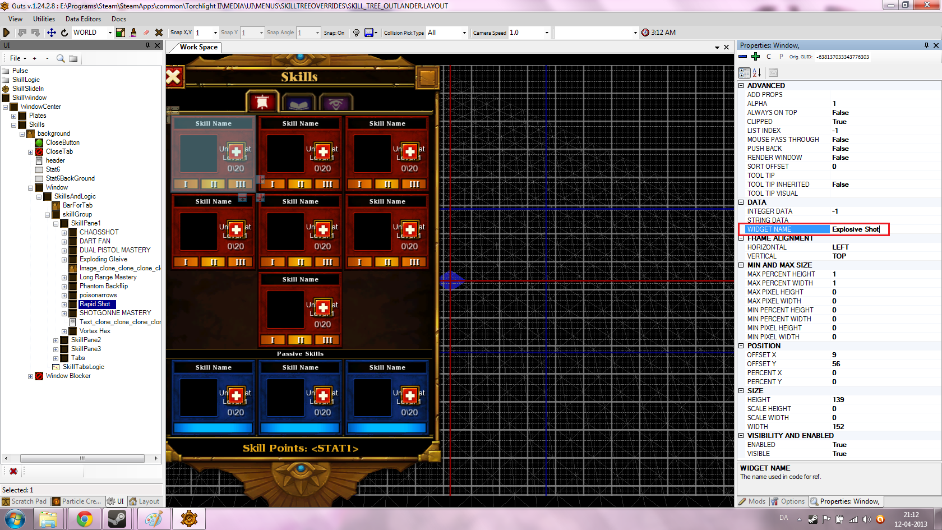Close the Skills window with red X
Viewport: 942px width, 530px height.
(x=174, y=76)
